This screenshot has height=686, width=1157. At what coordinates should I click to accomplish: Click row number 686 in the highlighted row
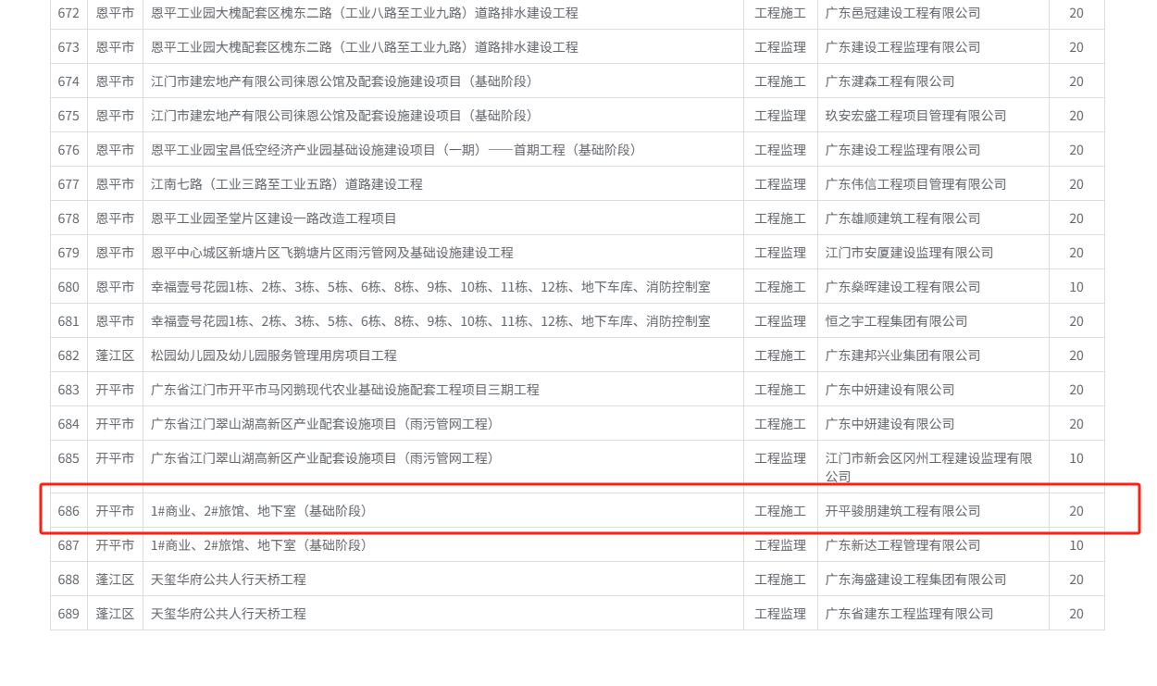pyautogui.click(x=68, y=511)
